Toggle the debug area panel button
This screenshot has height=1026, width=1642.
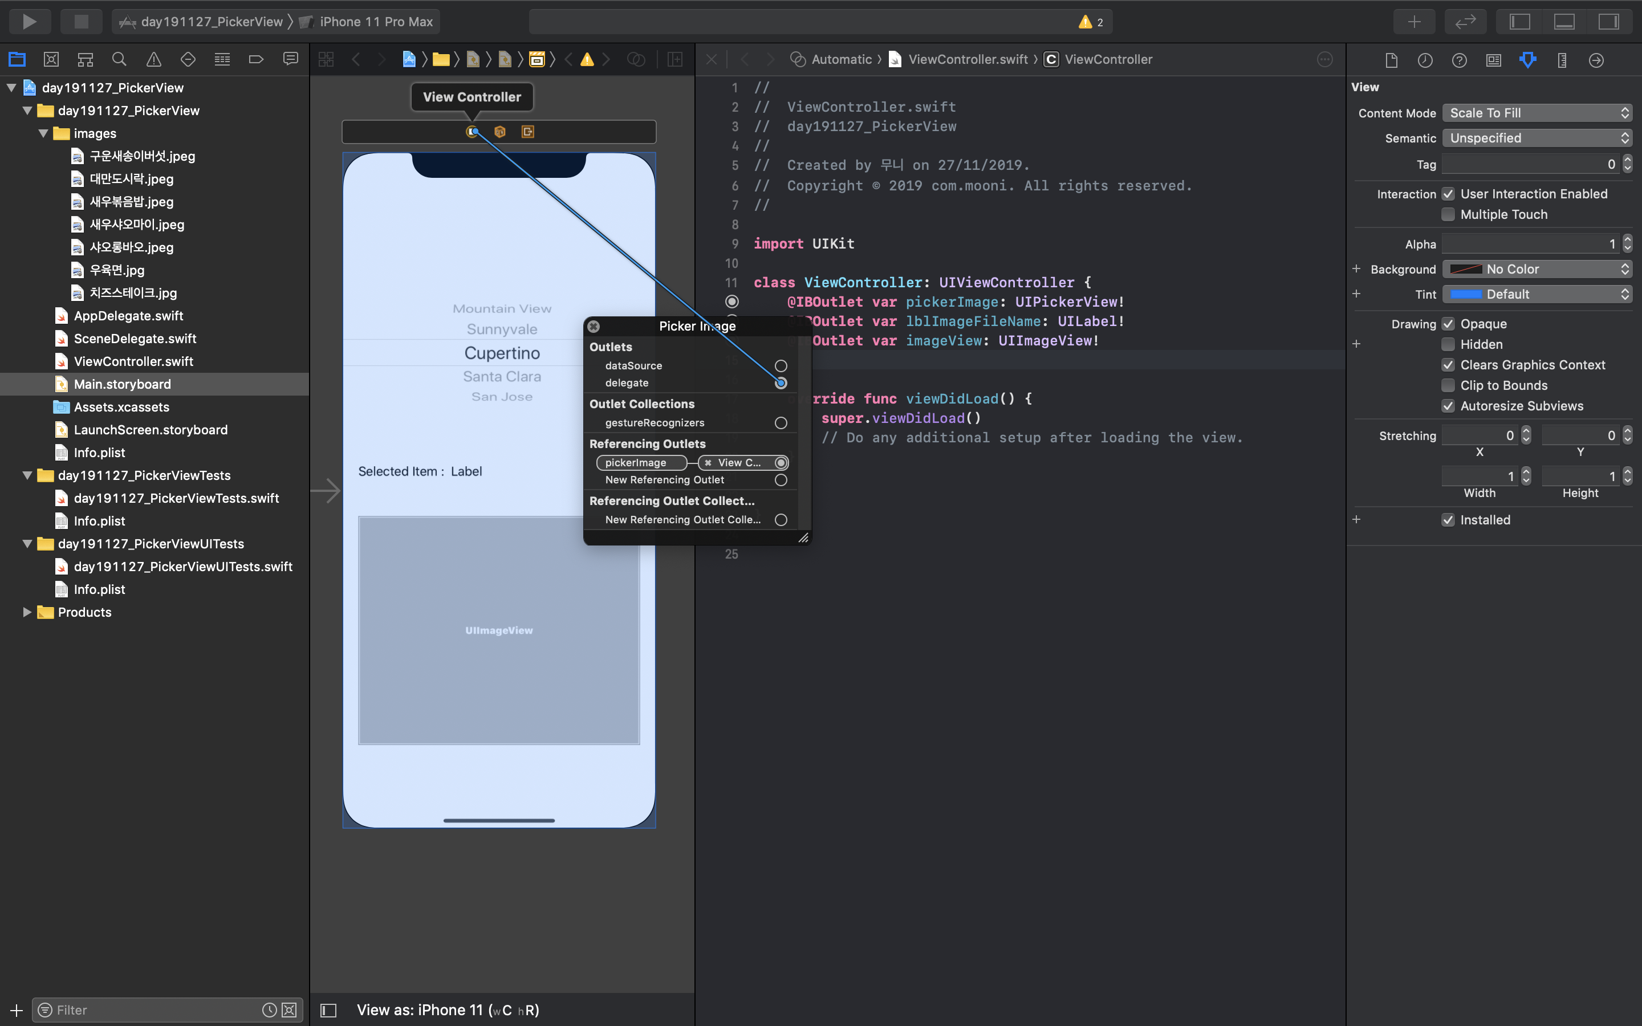[x=1564, y=22]
